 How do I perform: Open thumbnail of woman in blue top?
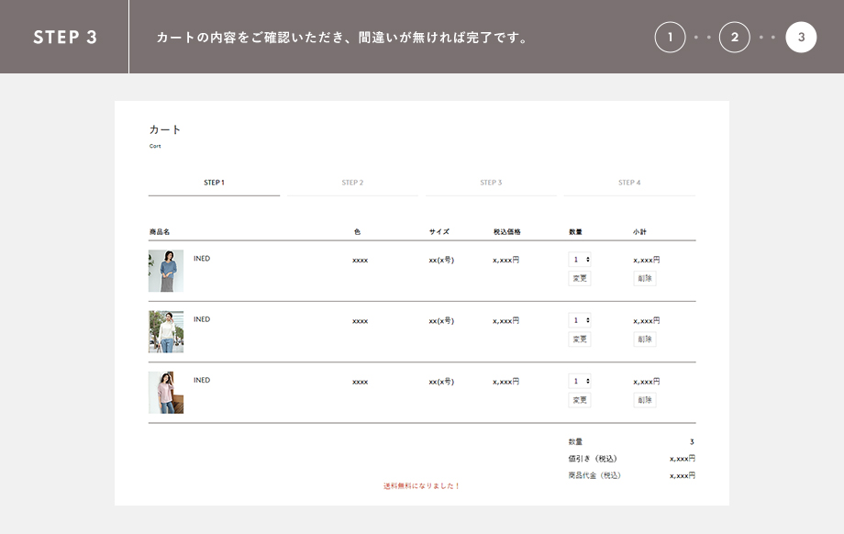pos(166,271)
